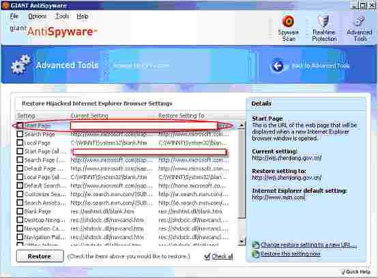
Task: Select the 'Search Page (' all-users row label
Action: (45, 160)
